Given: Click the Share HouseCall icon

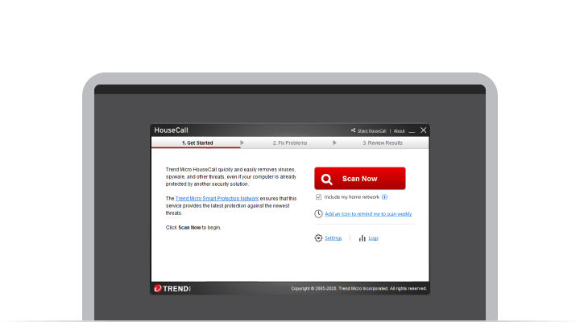Looking at the screenshot, I should [354, 130].
